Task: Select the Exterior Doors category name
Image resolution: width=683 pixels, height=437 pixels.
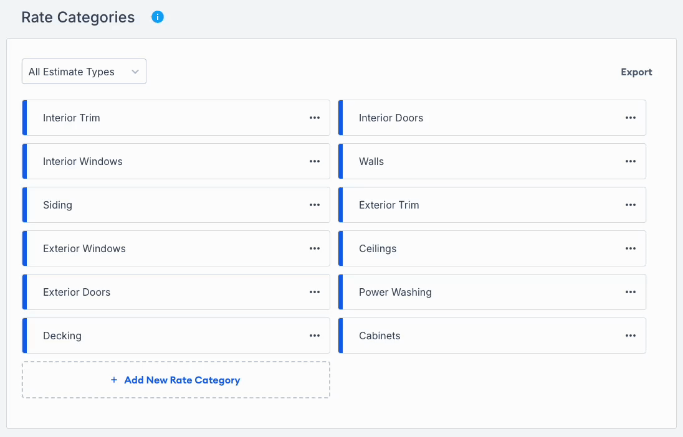Action: coord(77,291)
